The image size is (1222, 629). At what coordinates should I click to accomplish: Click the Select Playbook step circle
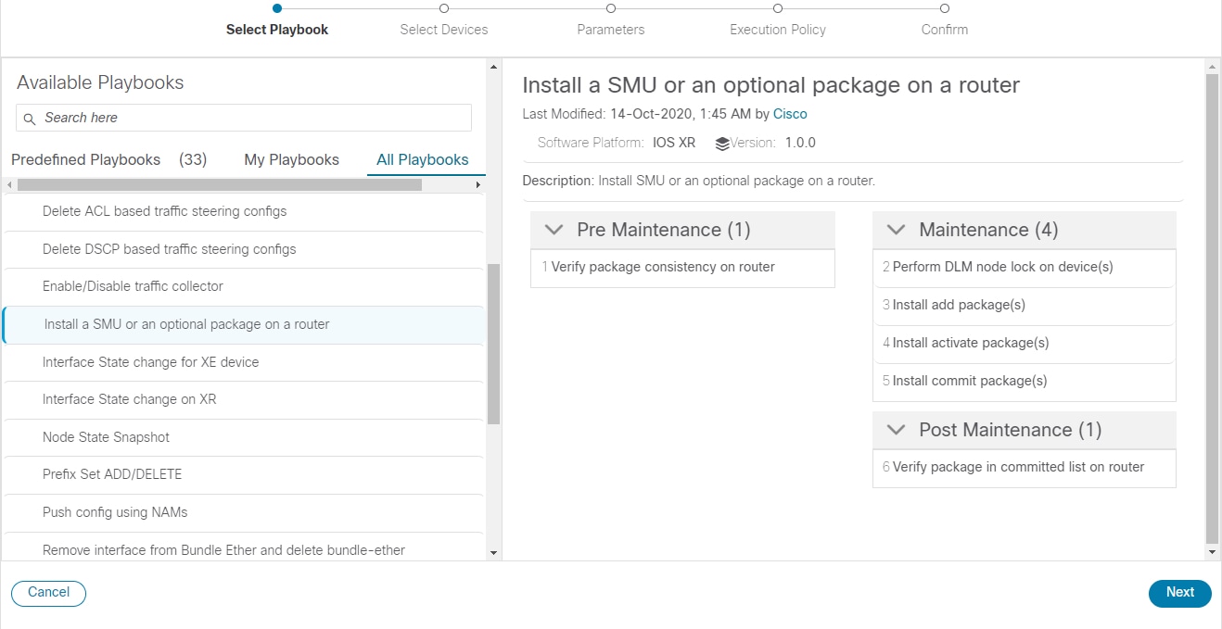(276, 7)
